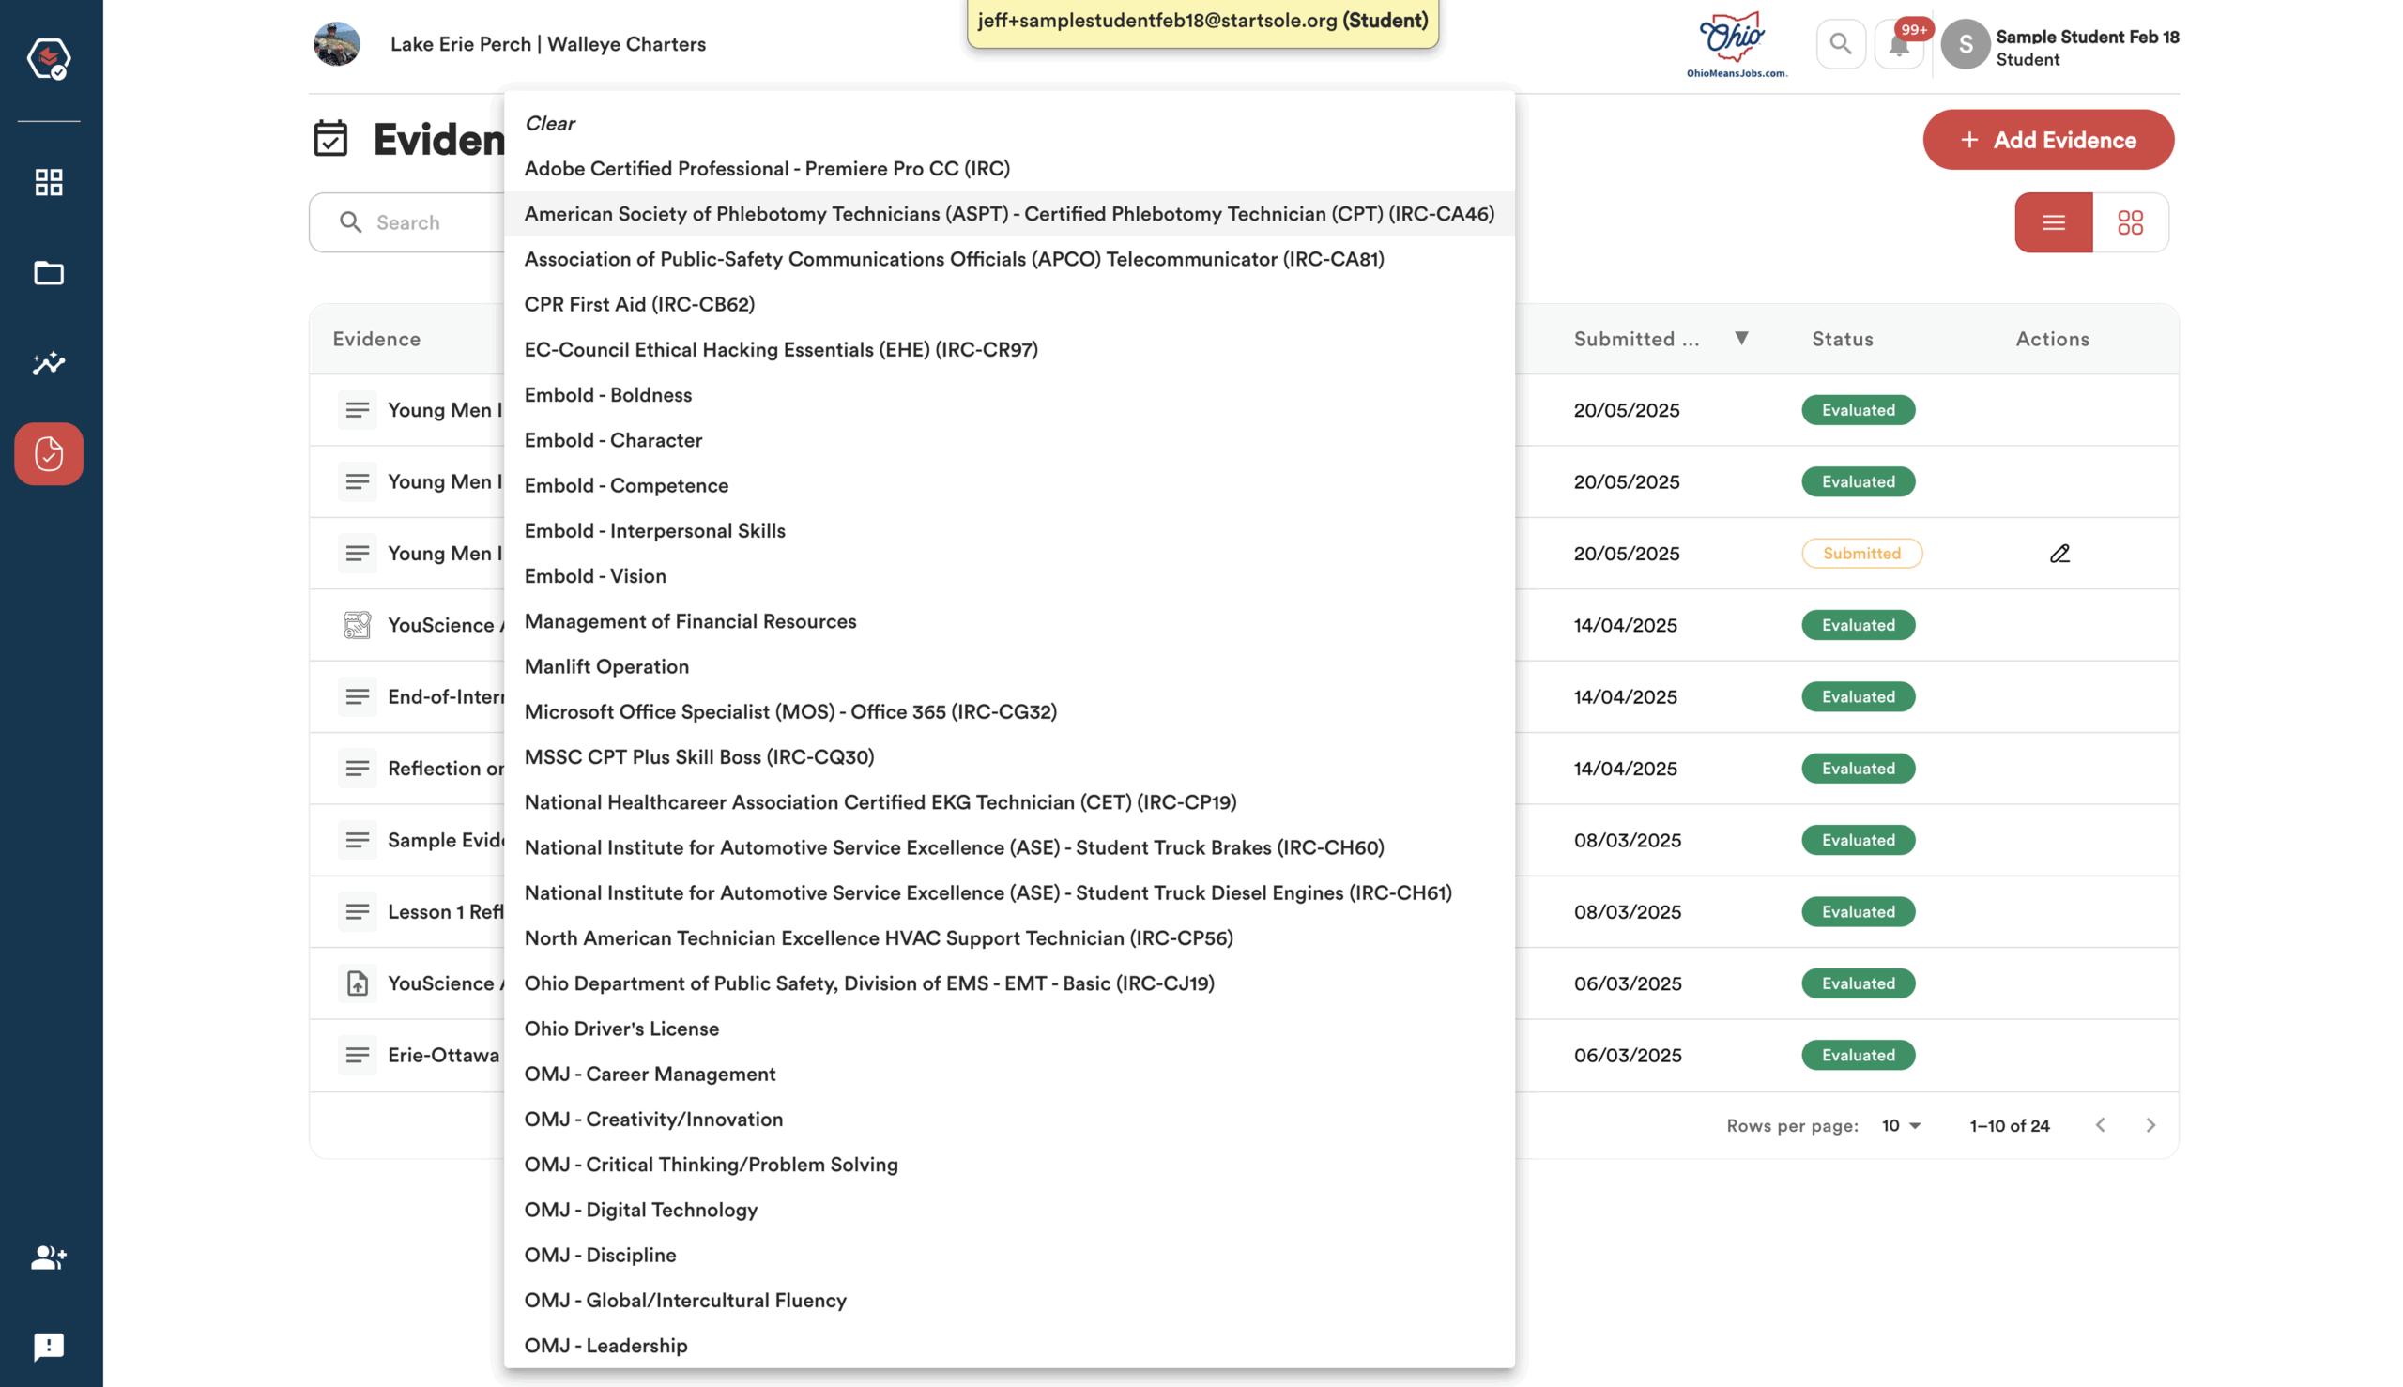Click the calendar check icon by Evidence title

click(x=330, y=138)
